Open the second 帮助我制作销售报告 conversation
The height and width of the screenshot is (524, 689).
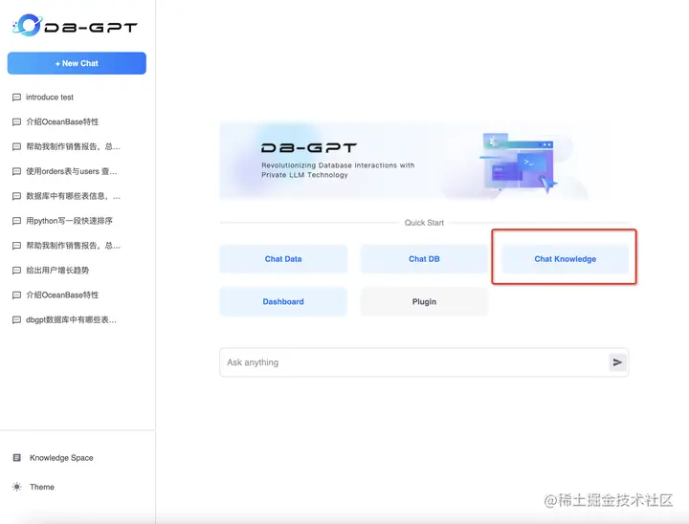coord(74,246)
